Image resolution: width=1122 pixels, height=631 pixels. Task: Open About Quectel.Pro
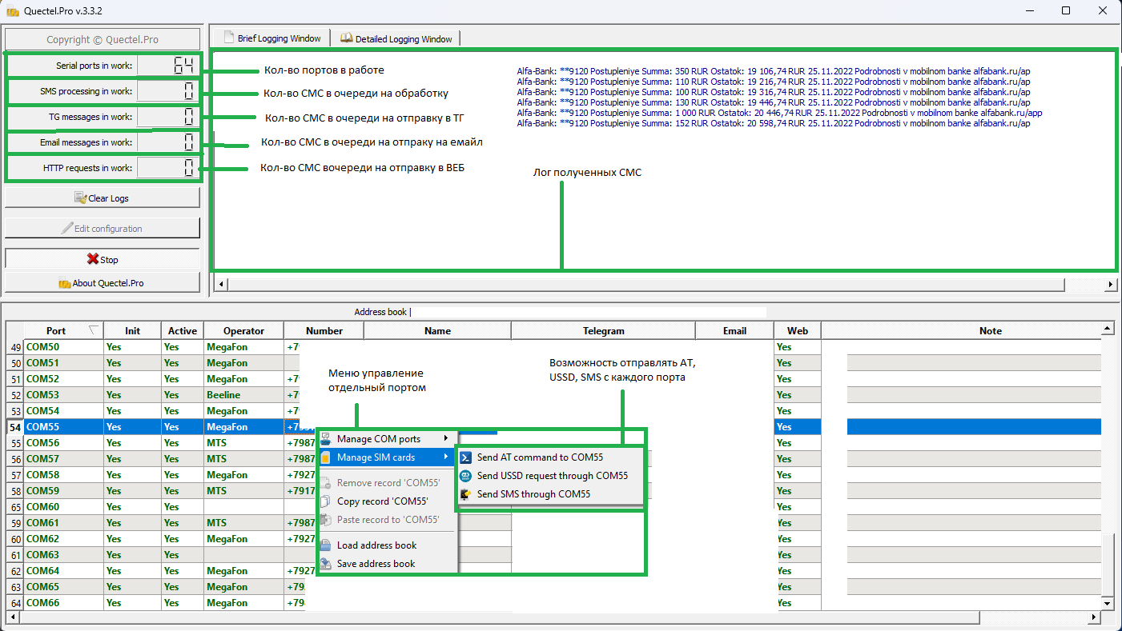click(103, 283)
